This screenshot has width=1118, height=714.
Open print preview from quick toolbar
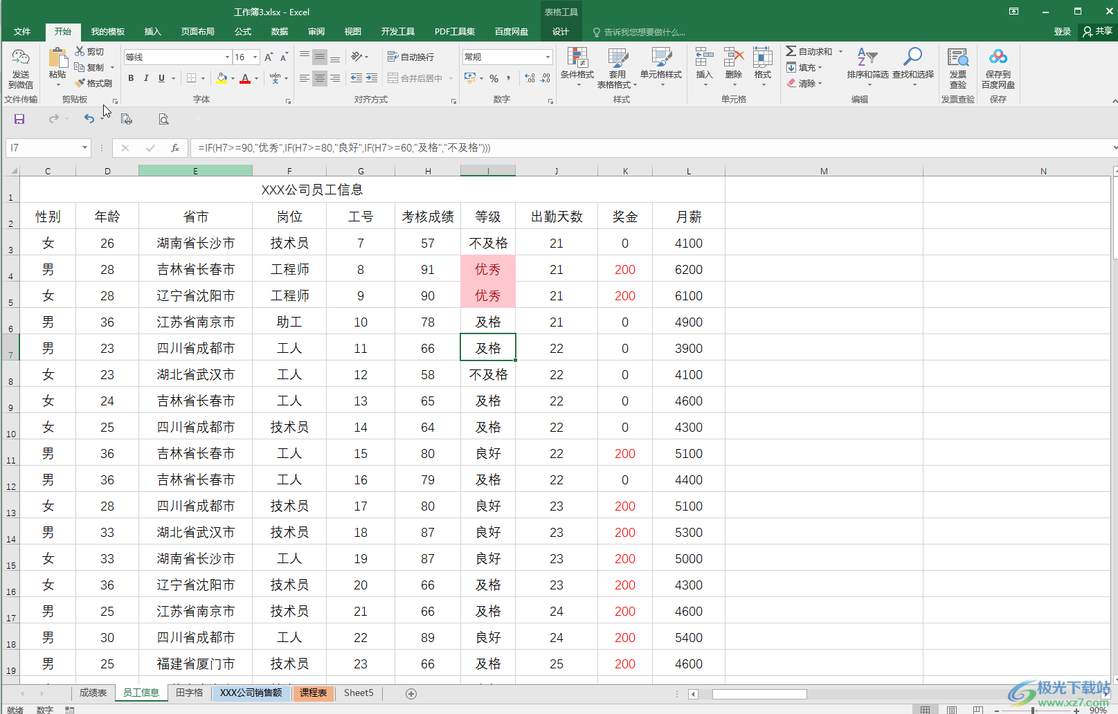pyautogui.click(x=163, y=119)
